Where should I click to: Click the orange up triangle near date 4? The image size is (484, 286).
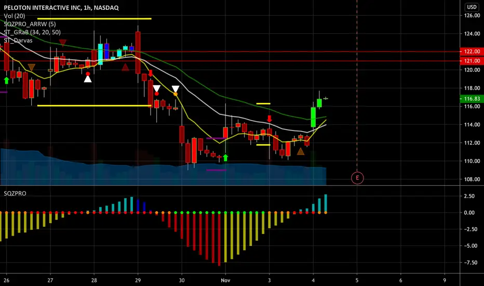[x=301, y=151]
